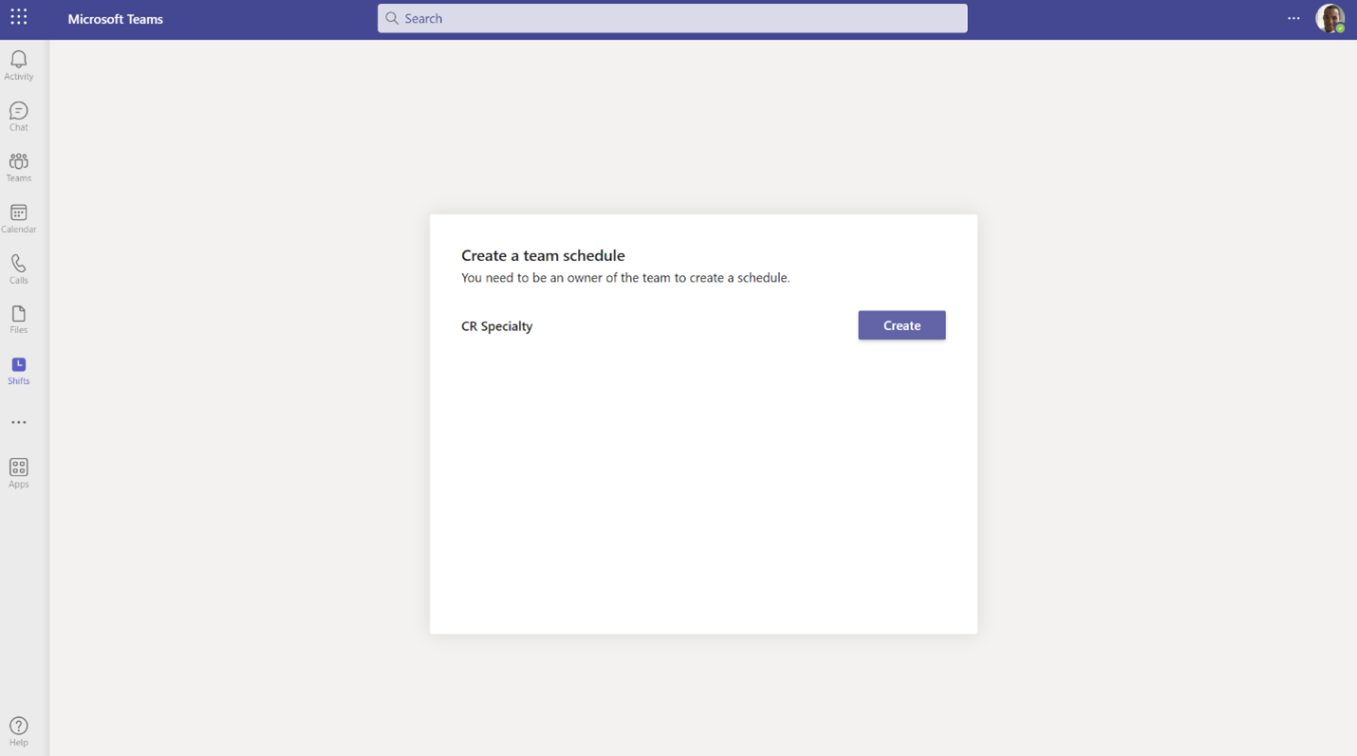The image size is (1357, 756).
Task: Click into the Search box
Action: [x=673, y=18]
